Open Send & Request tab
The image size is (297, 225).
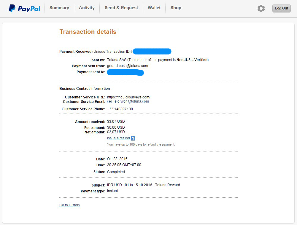coord(121,8)
